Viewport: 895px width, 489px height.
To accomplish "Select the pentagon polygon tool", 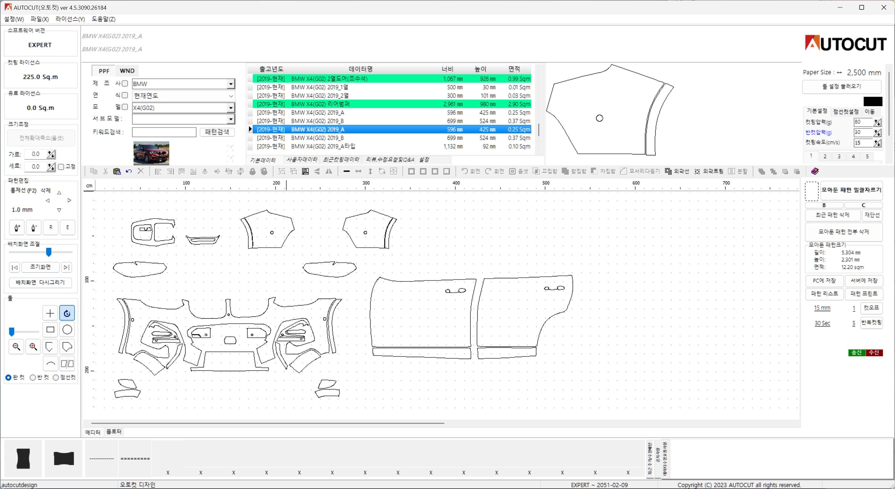I will (x=67, y=346).
